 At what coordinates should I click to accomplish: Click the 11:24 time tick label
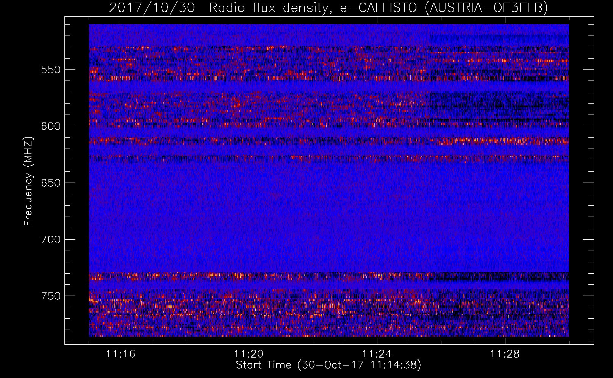click(377, 354)
